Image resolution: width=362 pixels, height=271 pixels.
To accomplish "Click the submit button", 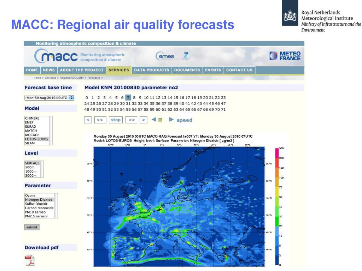I will [32, 227].
